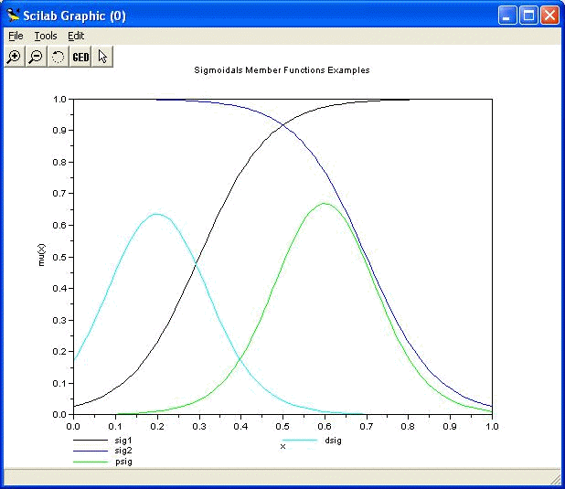Select the arrow pointer pick tool
Screen dimensions: 565x489
(x=102, y=57)
